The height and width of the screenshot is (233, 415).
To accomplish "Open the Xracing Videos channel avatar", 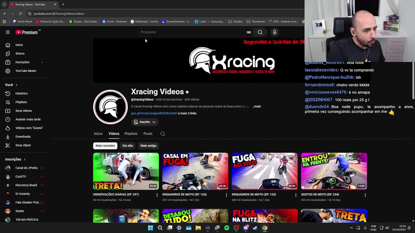I will (110, 107).
